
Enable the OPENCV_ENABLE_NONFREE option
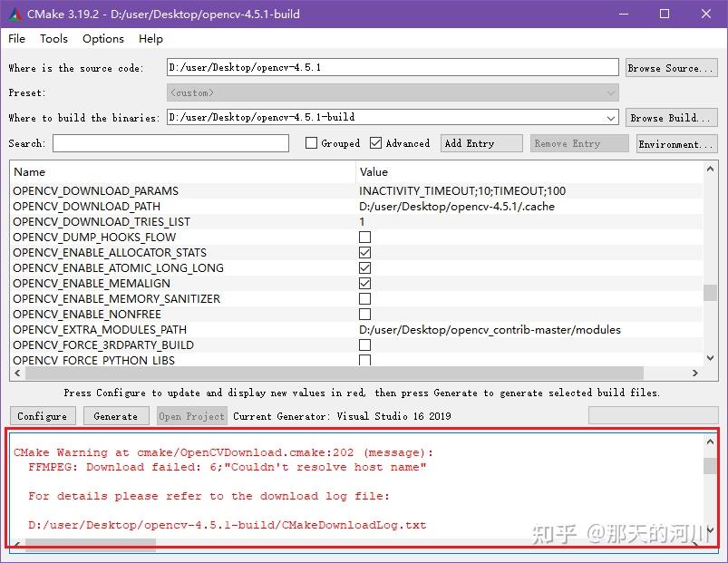pyautogui.click(x=364, y=314)
